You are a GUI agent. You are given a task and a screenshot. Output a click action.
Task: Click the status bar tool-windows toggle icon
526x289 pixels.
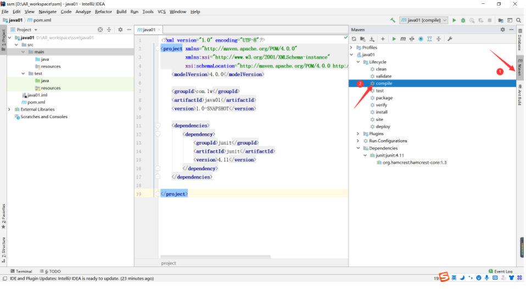pos(5,279)
